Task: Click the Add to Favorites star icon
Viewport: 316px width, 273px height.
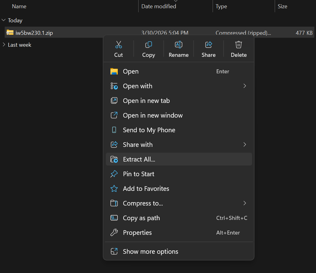Action: (x=114, y=189)
